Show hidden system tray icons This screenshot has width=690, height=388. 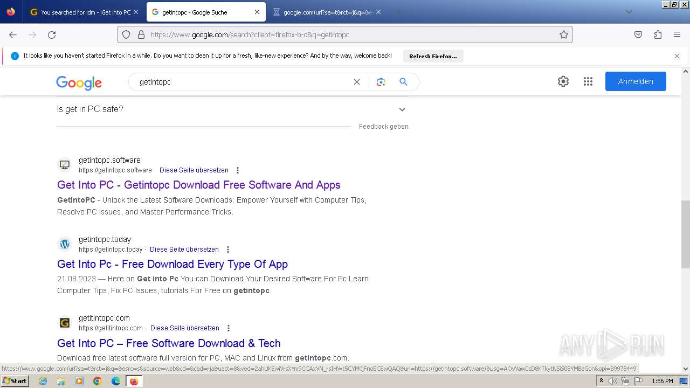tap(601, 381)
